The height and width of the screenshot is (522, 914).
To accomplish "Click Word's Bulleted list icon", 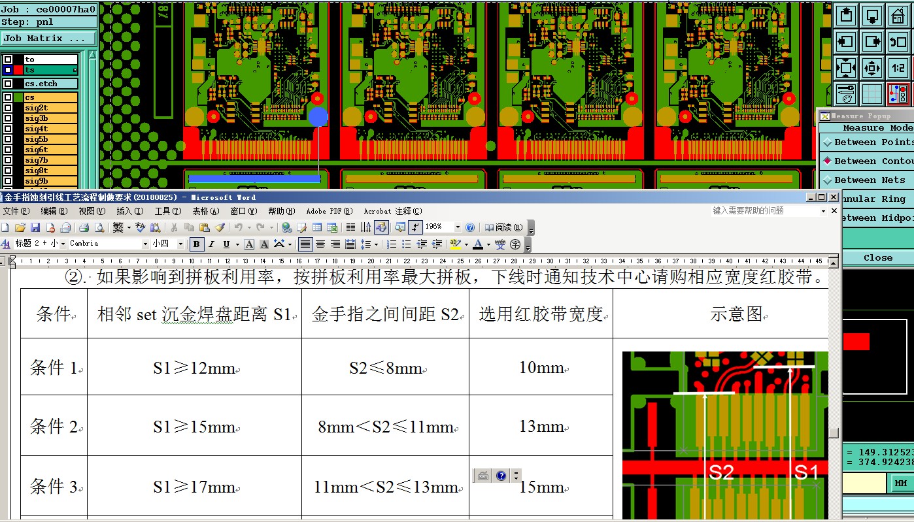I will 407,244.
